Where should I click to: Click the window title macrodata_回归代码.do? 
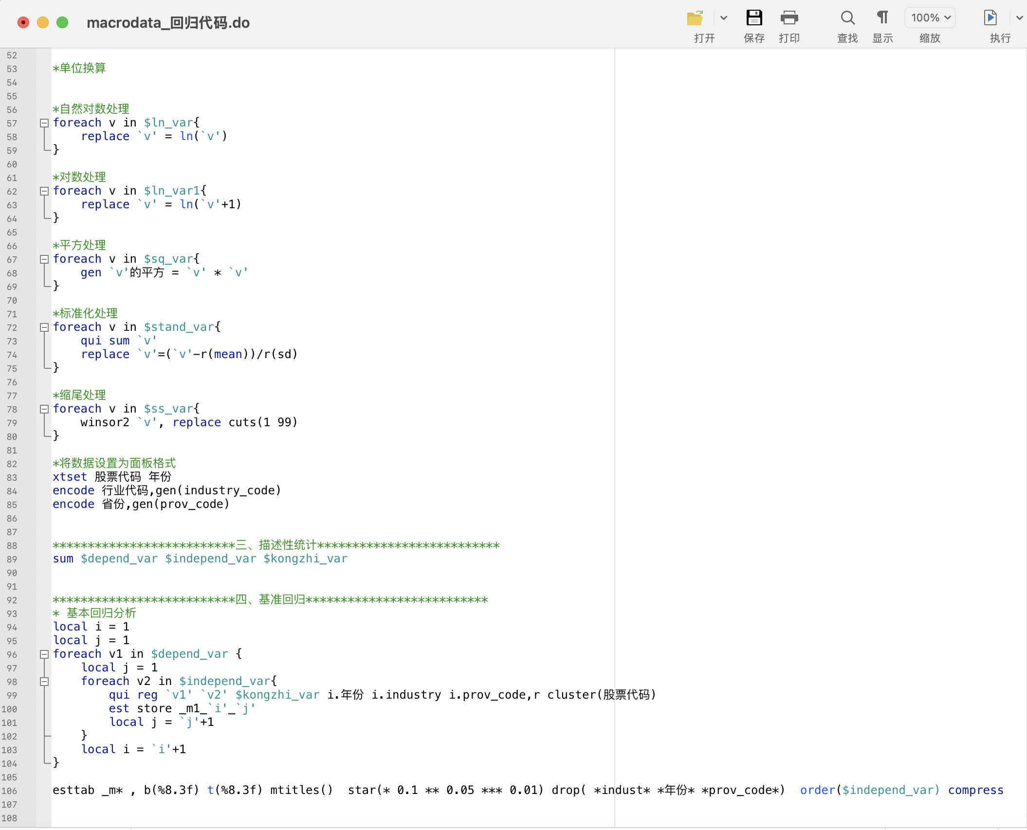coord(168,23)
